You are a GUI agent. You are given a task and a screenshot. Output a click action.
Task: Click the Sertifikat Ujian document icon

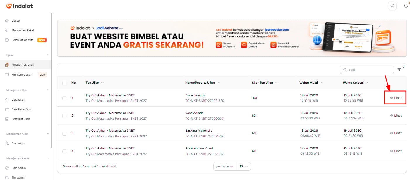coord(7,119)
